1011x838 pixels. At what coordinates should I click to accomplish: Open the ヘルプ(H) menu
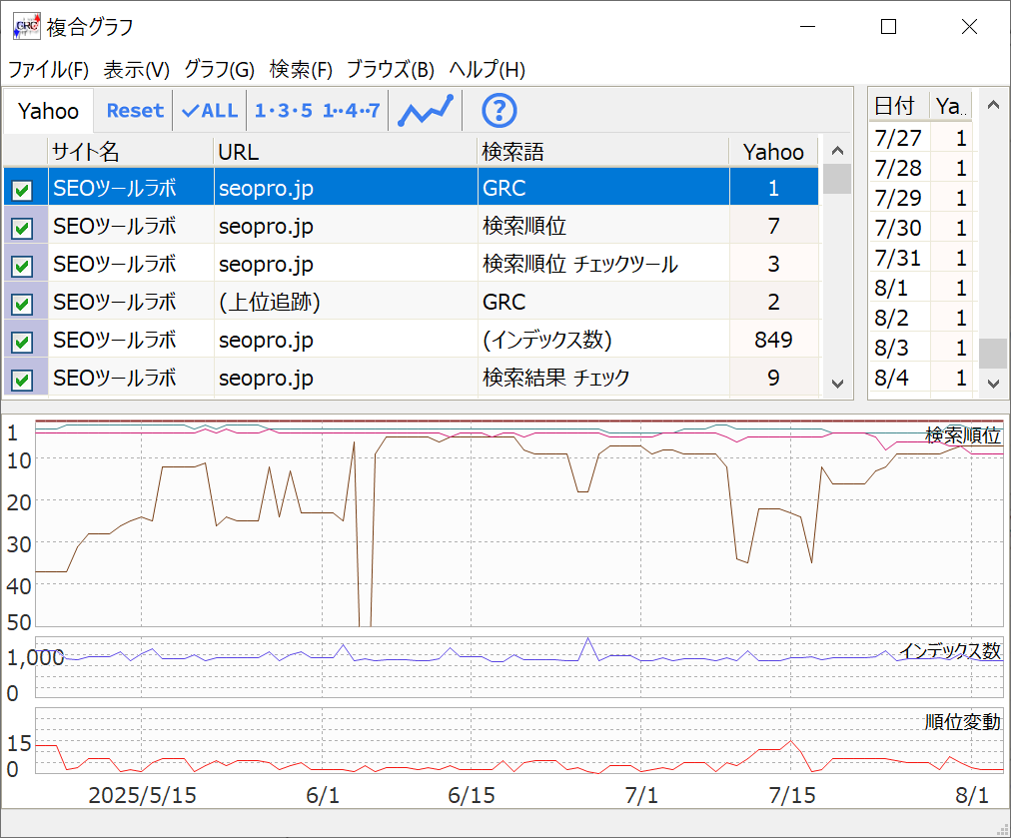[x=487, y=69]
